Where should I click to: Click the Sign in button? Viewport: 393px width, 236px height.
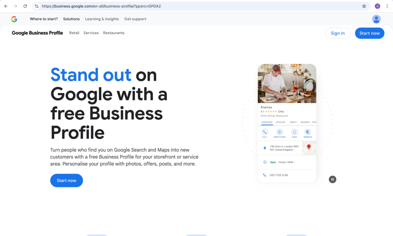337,33
